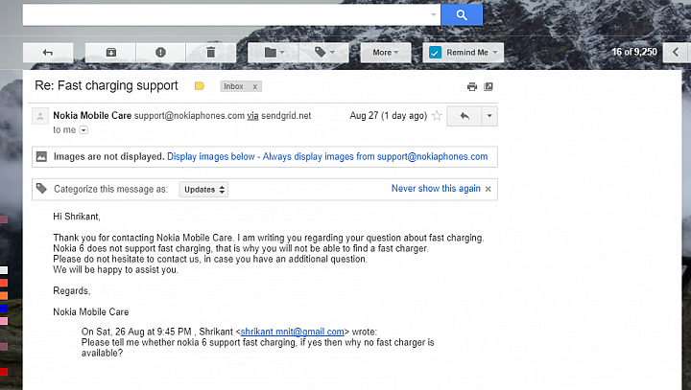Dismiss the categorize message bar
Image resolution: width=691 pixels, height=390 pixels.
[x=488, y=190]
